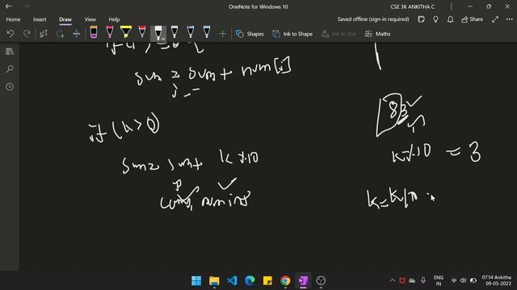Select the text or objects cursor tool
The width and height of the screenshot is (517, 290).
(x=44, y=34)
